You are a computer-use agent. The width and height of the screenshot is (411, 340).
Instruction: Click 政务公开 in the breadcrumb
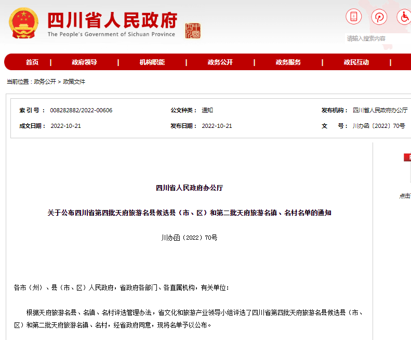coord(45,82)
